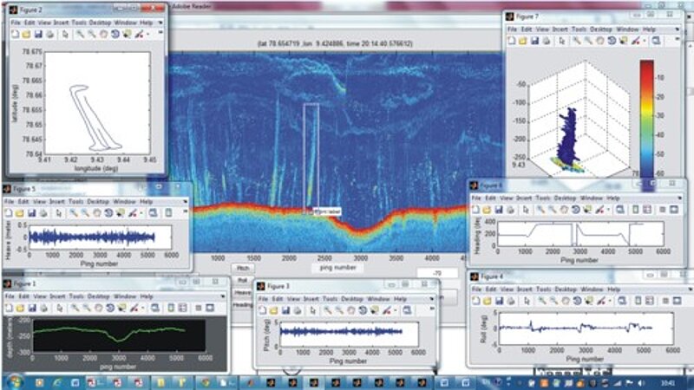Toggle Zoom Out mode in Figure 6

pos(551,209)
